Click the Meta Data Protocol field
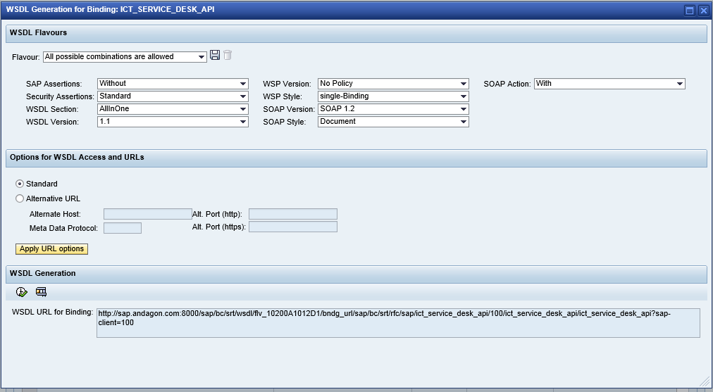Screen dimensions: 713x392 [x=122, y=228]
